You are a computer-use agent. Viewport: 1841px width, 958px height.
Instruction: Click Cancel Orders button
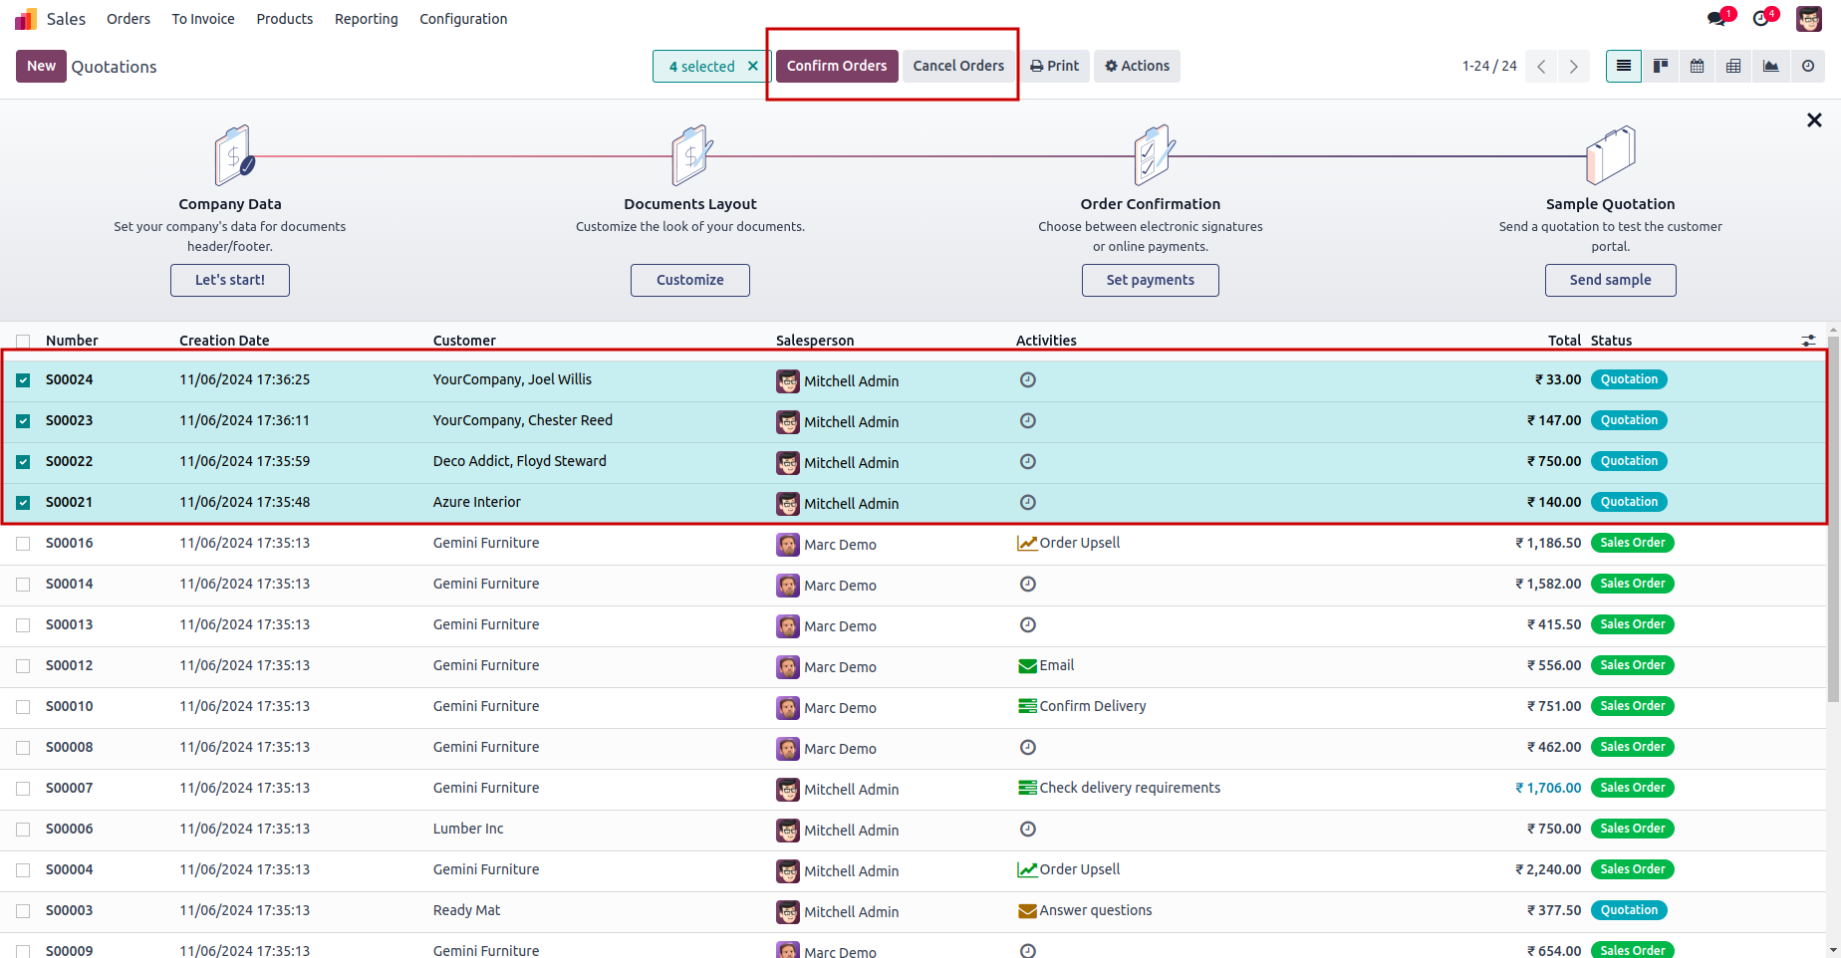(x=958, y=66)
